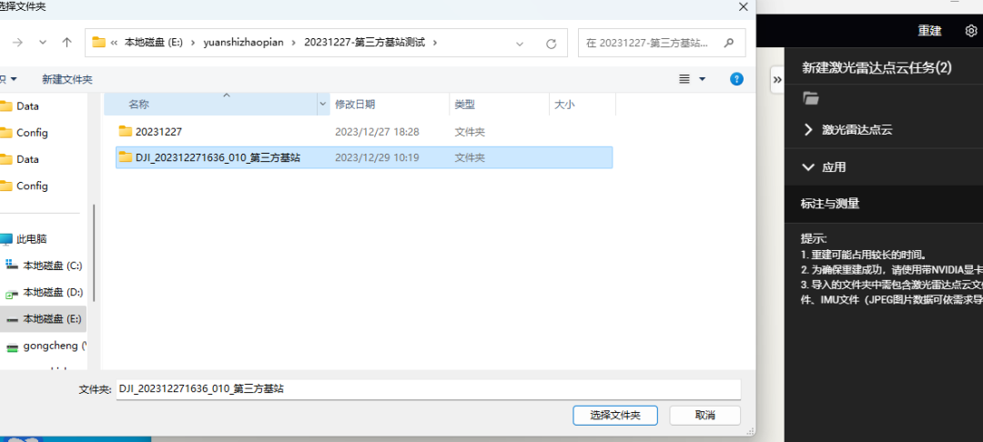
Task: Open 名称 column filter dropdown
Action: (x=323, y=105)
